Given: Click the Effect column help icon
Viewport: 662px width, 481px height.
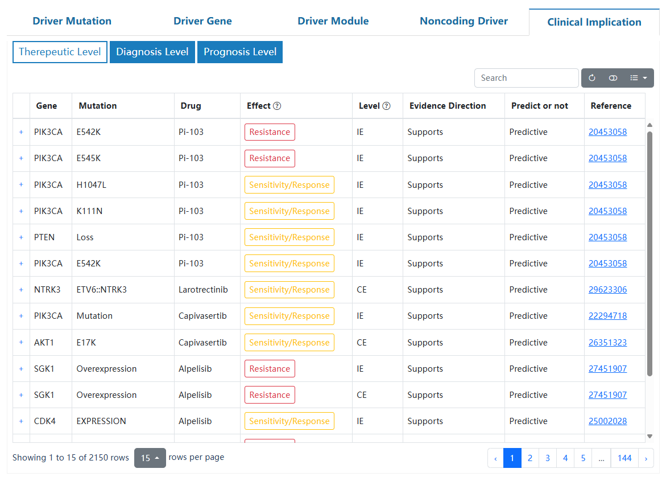Looking at the screenshot, I should 277,106.
